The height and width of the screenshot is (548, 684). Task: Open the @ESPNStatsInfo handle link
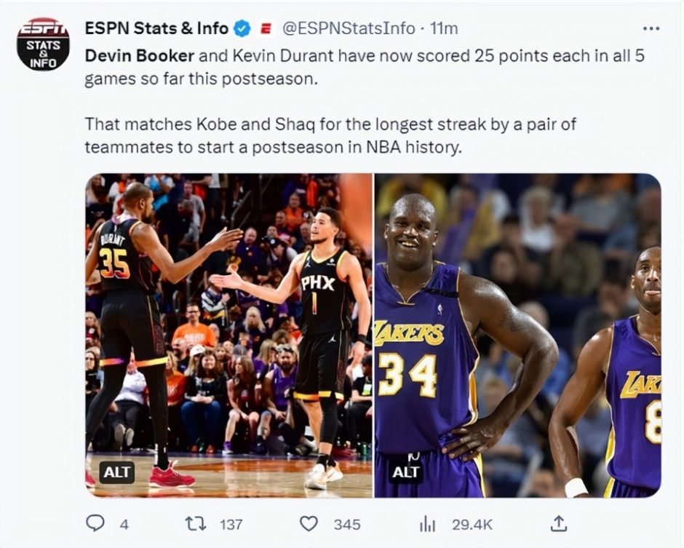point(348,28)
